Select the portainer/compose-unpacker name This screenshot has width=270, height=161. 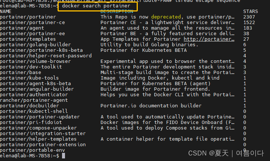(38, 128)
